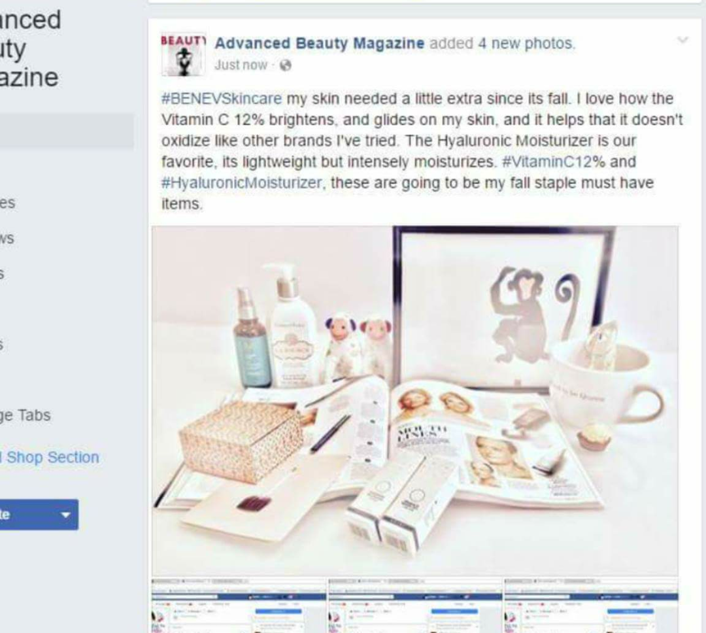Select the highlighted gray sidebar tab
The height and width of the screenshot is (633, 706).
pos(67,130)
